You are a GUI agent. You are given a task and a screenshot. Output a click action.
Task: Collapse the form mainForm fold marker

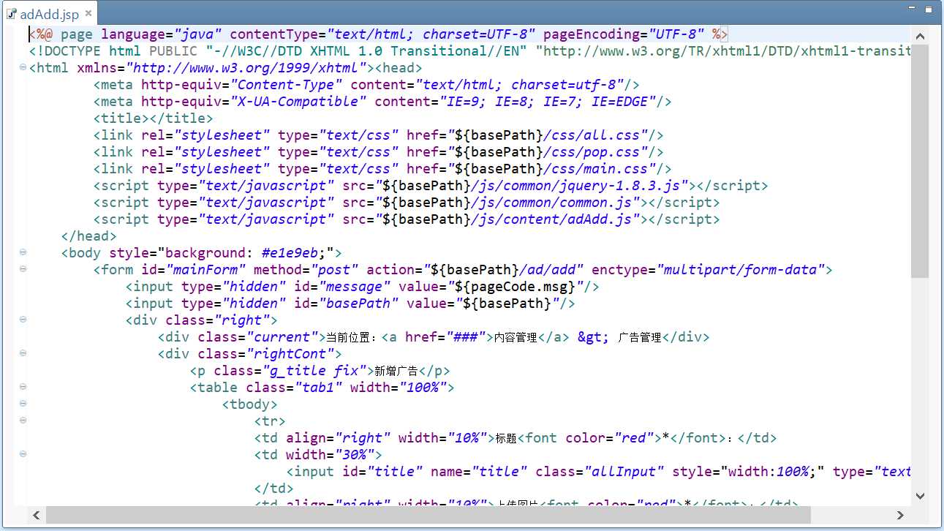[x=23, y=269]
